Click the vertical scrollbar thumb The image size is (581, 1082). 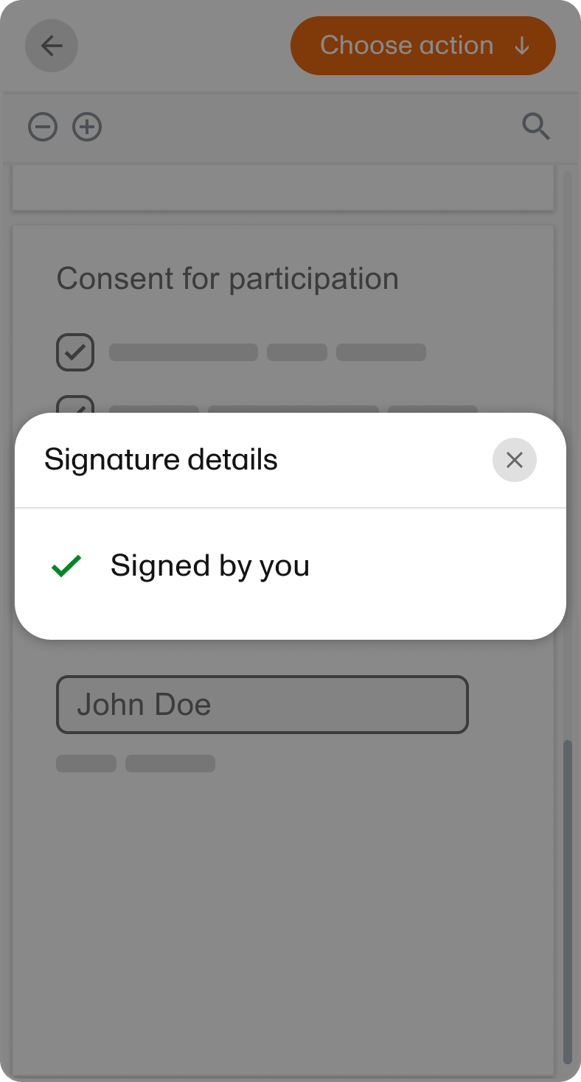click(568, 899)
